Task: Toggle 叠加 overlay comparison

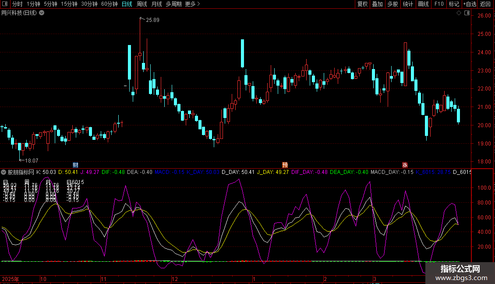Action: 377,4
